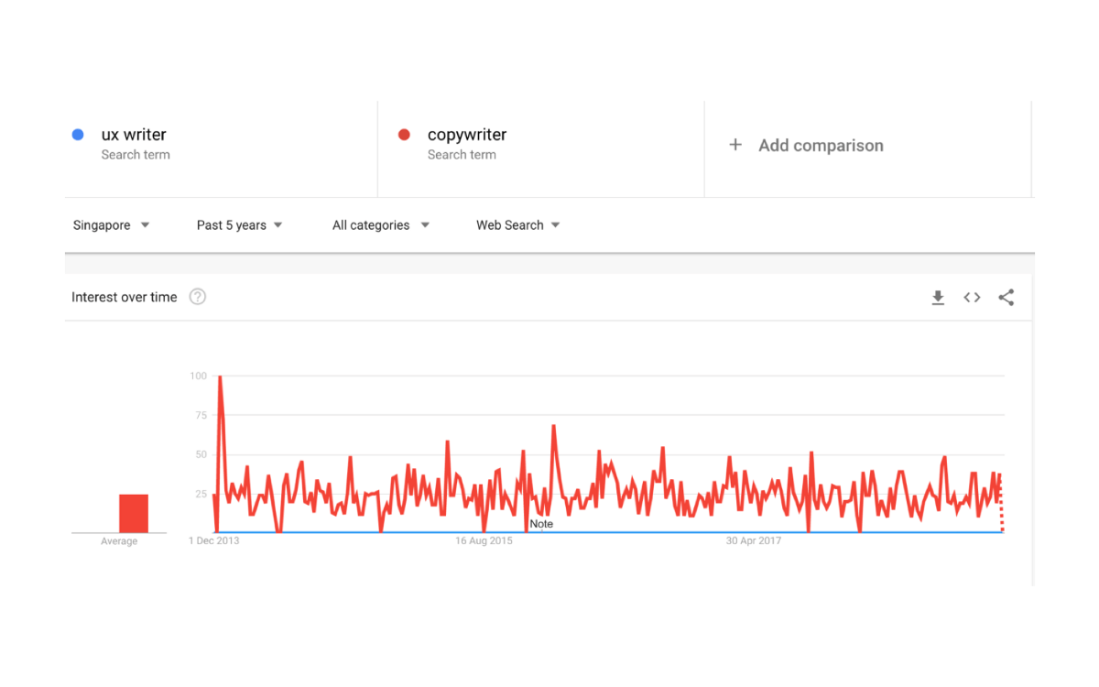The height and width of the screenshot is (687, 1099).
Task: Click the 16 Aug 2015 axis label
Action: (x=484, y=541)
